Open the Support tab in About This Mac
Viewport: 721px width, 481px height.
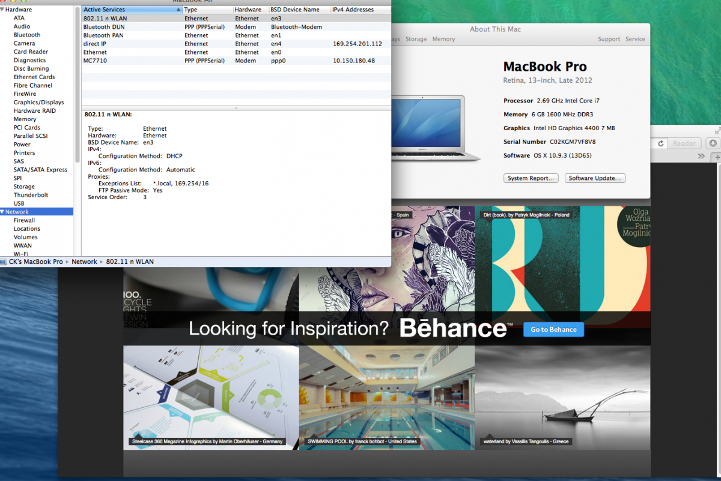click(609, 39)
